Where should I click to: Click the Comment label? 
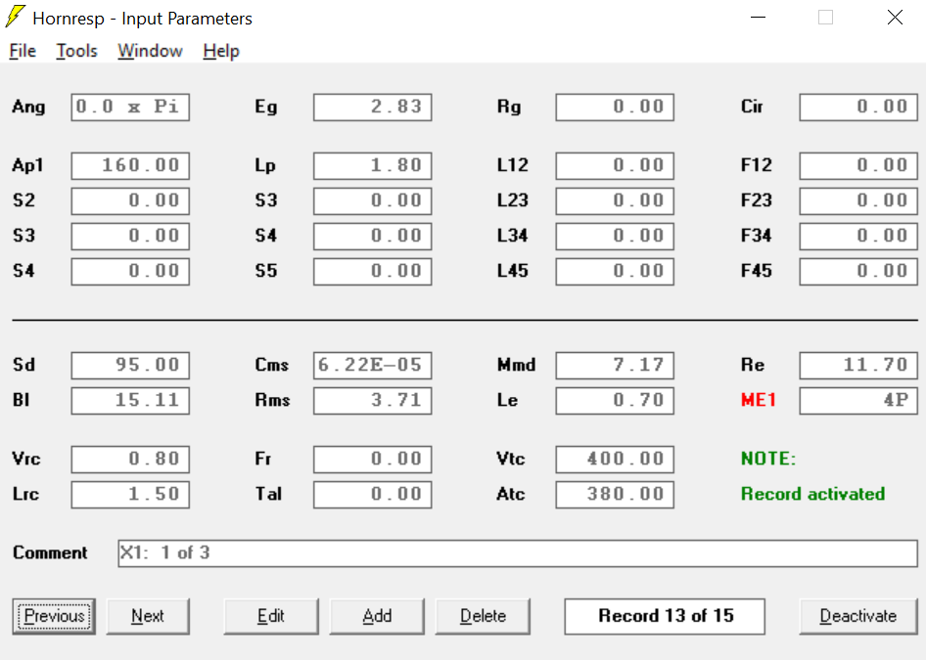50,552
